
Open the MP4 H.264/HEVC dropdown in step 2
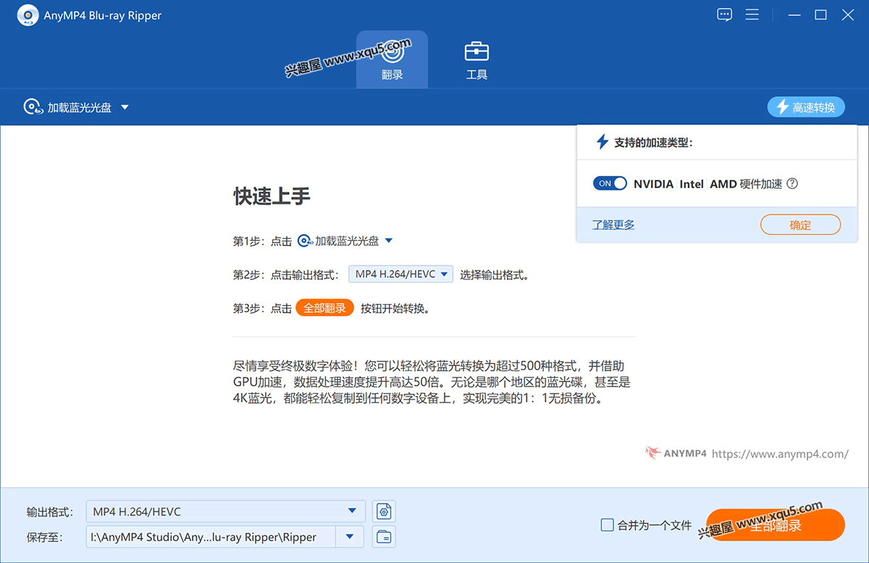[400, 274]
